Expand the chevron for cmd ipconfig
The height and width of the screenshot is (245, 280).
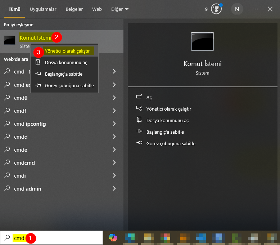point(114,124)
